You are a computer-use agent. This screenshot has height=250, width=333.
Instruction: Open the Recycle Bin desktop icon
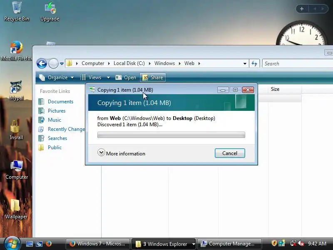17,11
